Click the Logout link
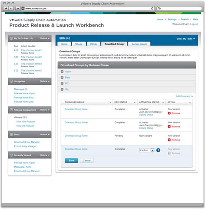 (x=194, y=24)
